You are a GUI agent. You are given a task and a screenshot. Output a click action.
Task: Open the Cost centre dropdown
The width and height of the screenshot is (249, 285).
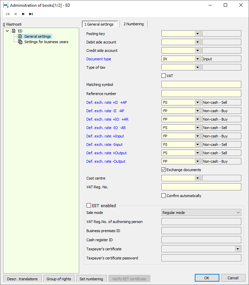[197, 178]
